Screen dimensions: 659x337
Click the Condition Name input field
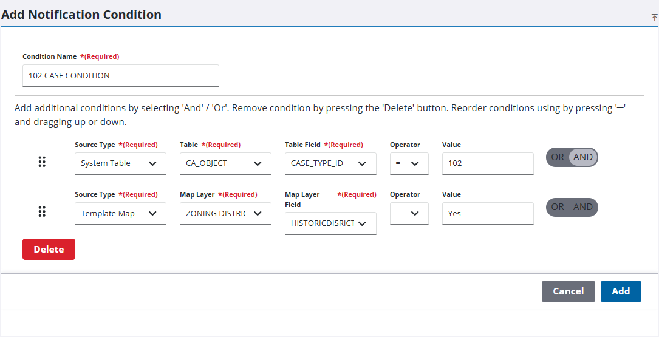(121, 76)
